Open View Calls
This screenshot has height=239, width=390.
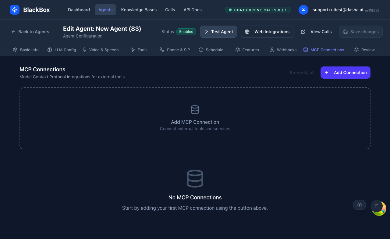click(x=316, y=31)
